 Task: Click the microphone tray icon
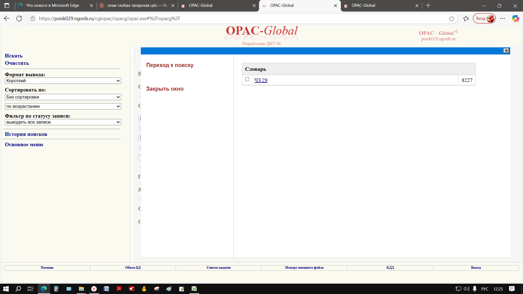[475, 289]
